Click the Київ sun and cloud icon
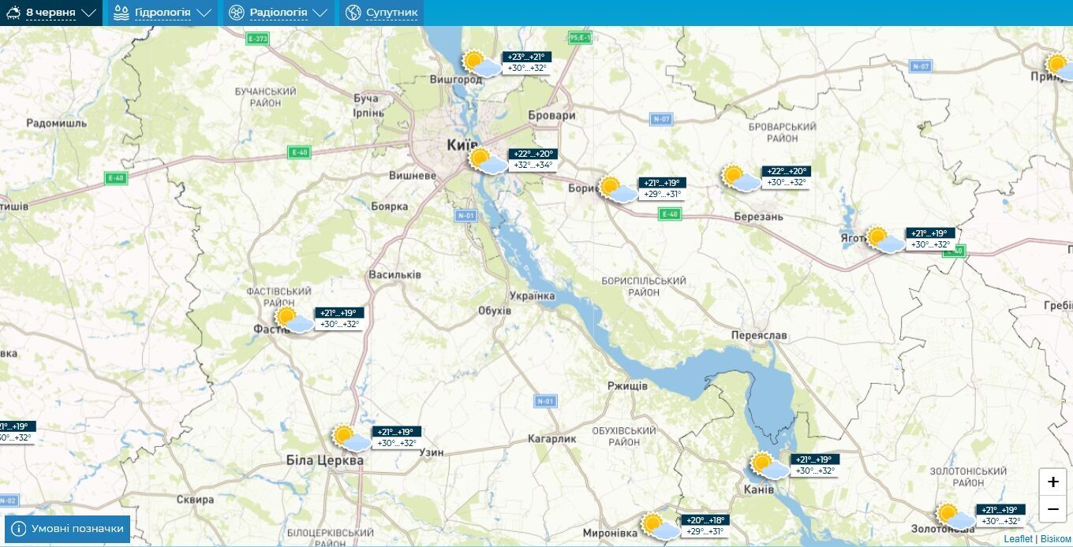 coord(488,161)
